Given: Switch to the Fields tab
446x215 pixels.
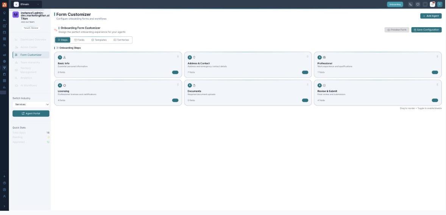Looking at the screenshot, I should [80, 40].
